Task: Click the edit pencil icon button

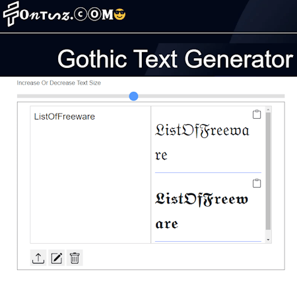Action: (57, 258)
